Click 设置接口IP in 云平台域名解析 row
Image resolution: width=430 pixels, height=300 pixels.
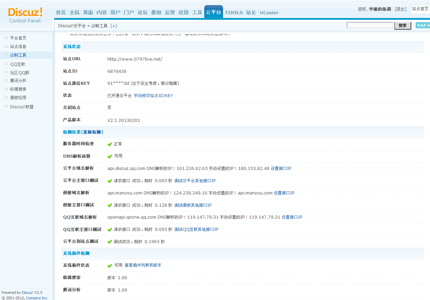tap(281, 169)
